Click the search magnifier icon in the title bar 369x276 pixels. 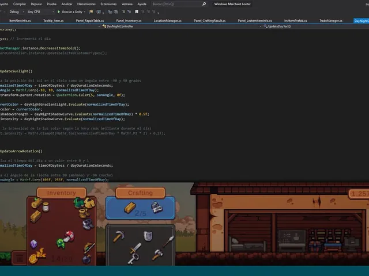coord(204,4)
